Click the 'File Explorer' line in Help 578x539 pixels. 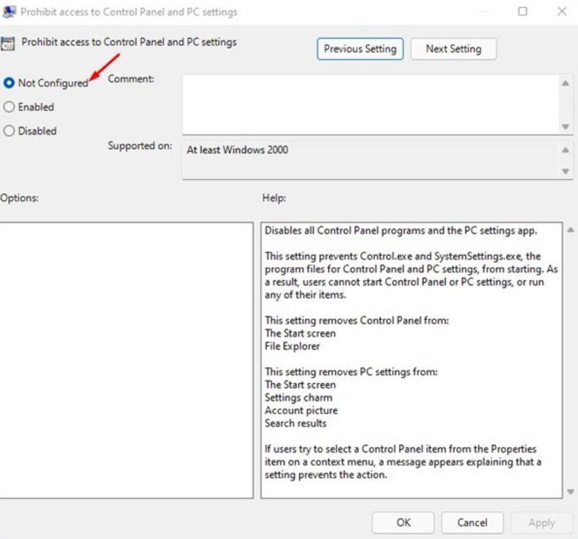(x=292, y=346)
